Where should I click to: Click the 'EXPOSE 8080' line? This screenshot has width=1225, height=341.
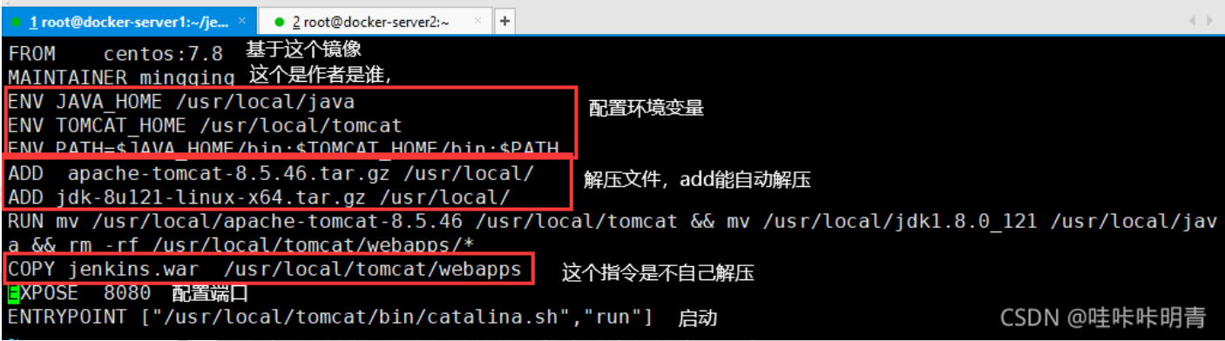coord(79,293)
